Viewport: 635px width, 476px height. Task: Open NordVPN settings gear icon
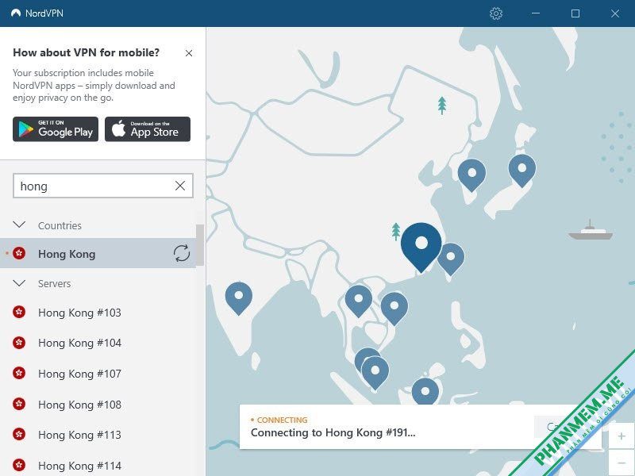495,13
